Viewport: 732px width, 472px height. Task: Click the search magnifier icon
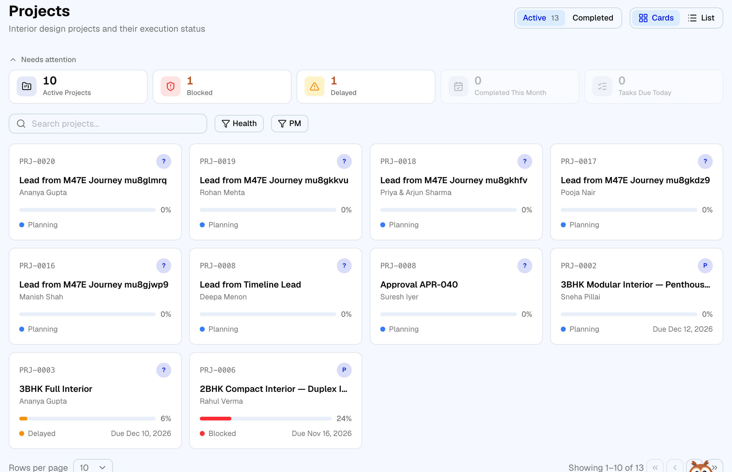[21, 124]
